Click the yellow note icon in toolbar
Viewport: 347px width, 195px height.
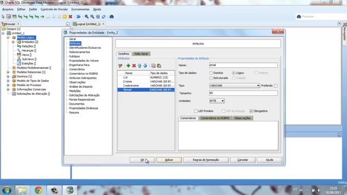pos(65,17)
